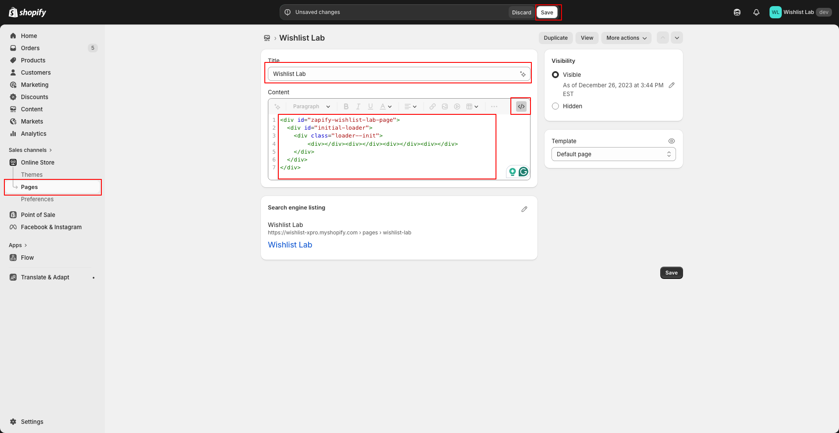839x433 pixels.
Task: Click the AI sparkle icon in Title field
Action: (523, 74)
